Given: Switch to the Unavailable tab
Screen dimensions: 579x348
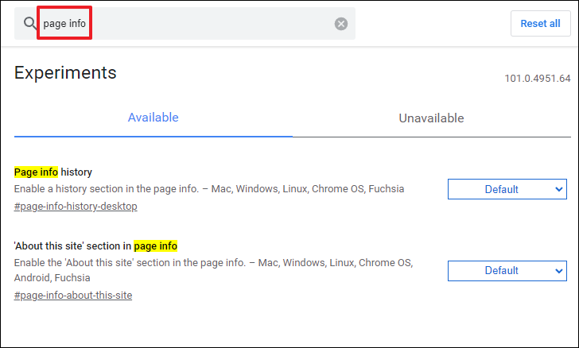Looking at the screenshot, I should 431,118.
